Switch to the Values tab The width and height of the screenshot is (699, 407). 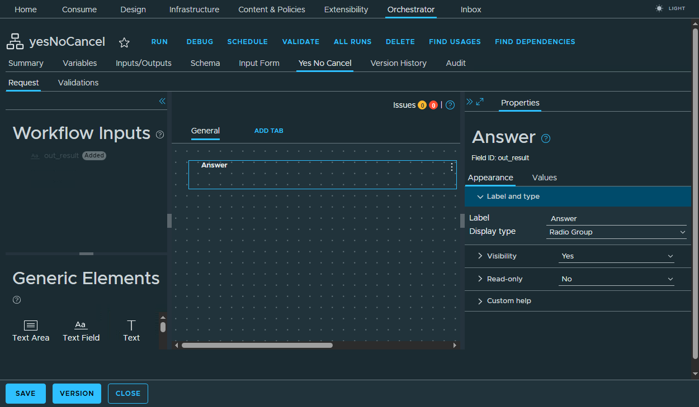[x=544, y=178]
